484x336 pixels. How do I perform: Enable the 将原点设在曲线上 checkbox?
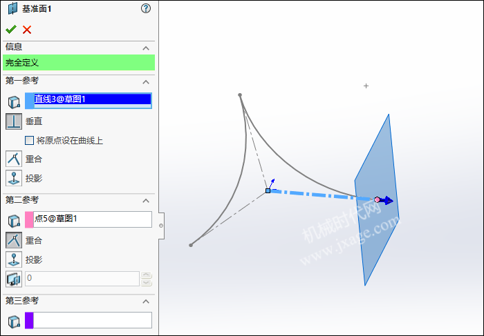coord(29,141)
